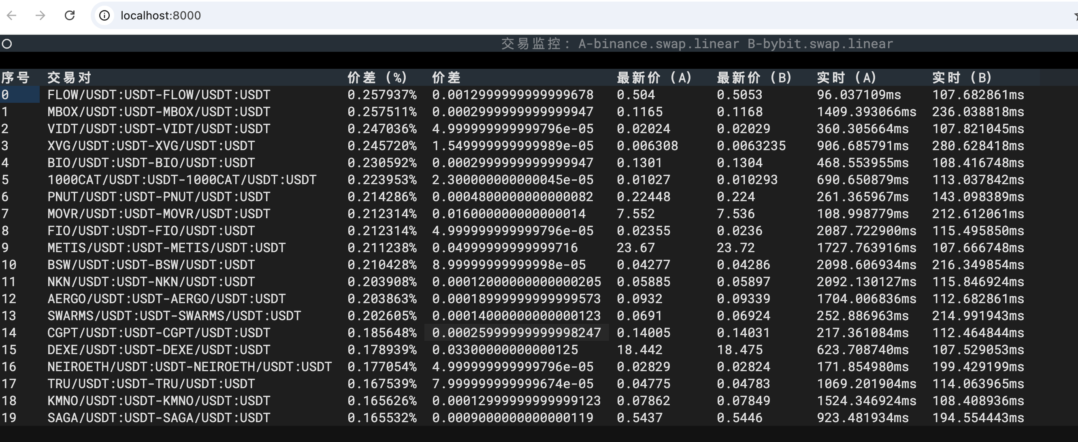Click the circle icon in header bar
Screen dimensions: 1078x442
(x=7, y=43)
